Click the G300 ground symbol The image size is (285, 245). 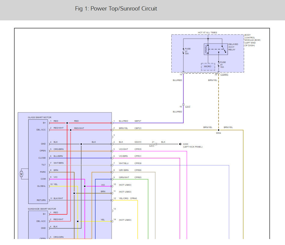pyautogui.click(x=180, y=144)
